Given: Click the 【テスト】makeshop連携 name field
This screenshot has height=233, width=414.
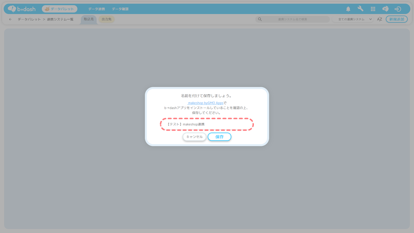Looking at the screenshot, I should 207,124.
